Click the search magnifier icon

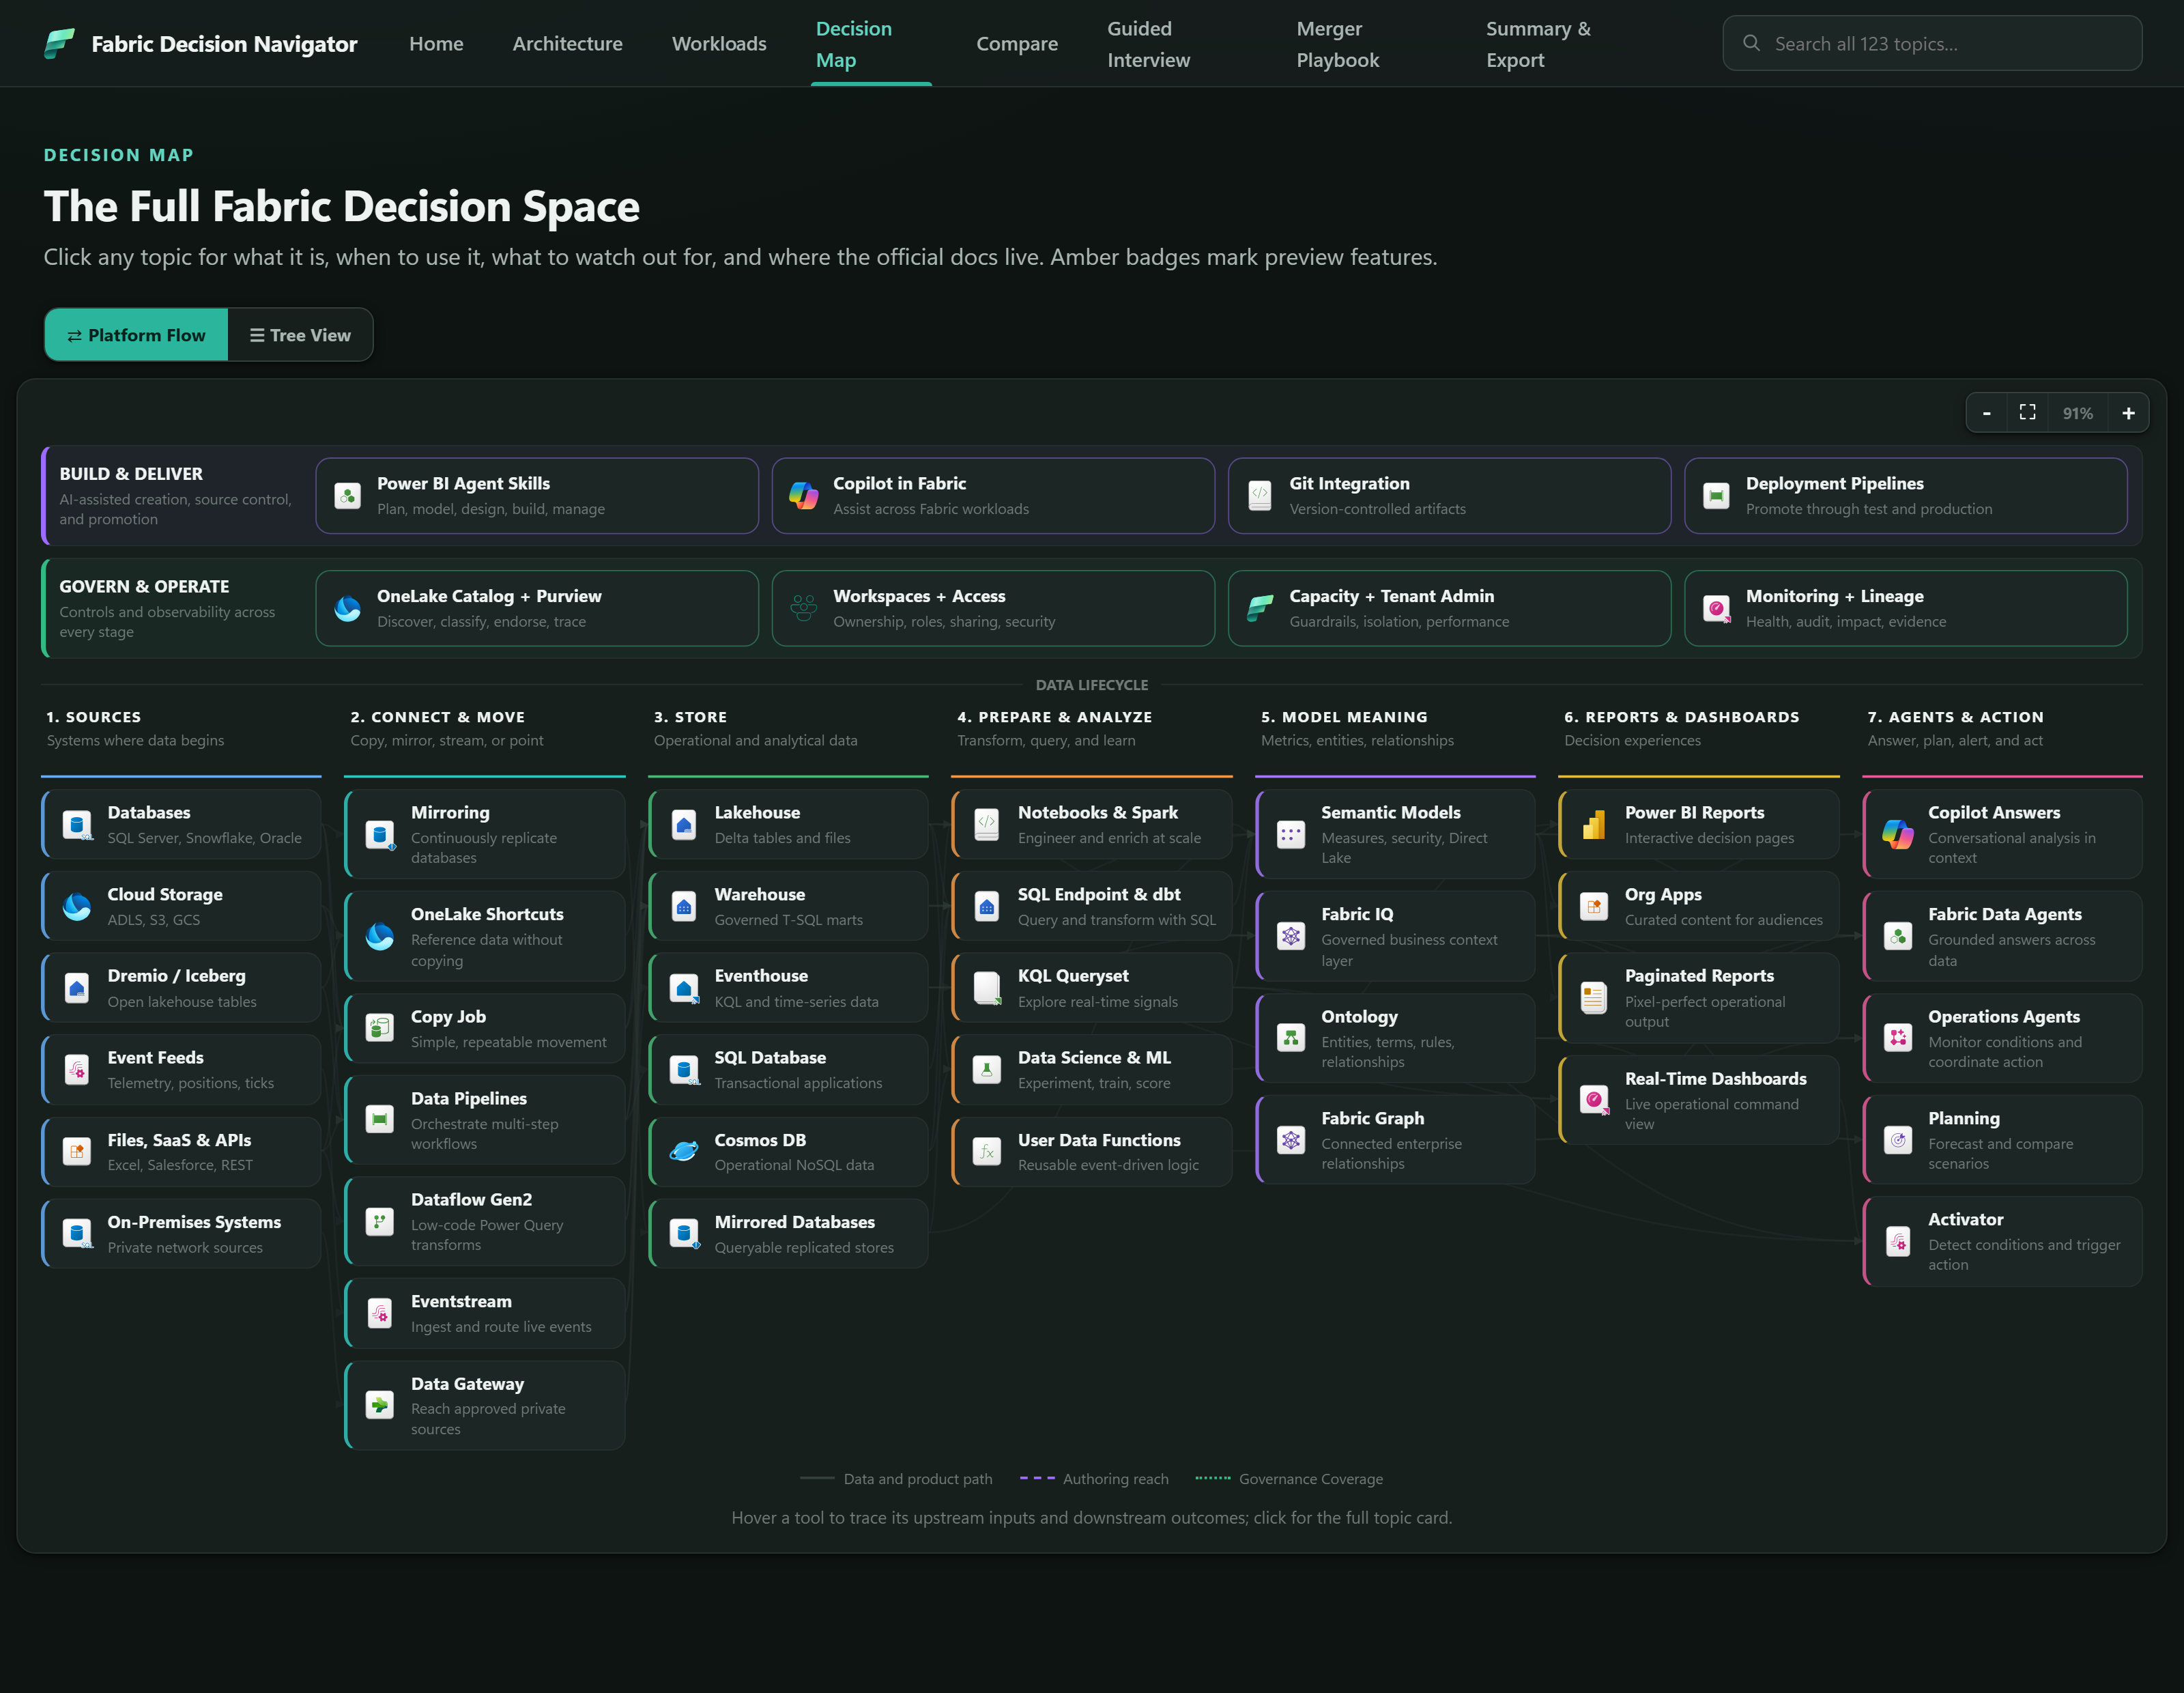pyautogui.click(x=1751, y=43)
